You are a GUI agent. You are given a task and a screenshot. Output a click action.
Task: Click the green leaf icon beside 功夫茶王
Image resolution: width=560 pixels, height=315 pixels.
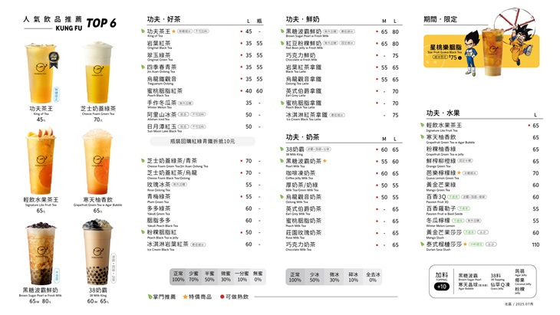143,31
